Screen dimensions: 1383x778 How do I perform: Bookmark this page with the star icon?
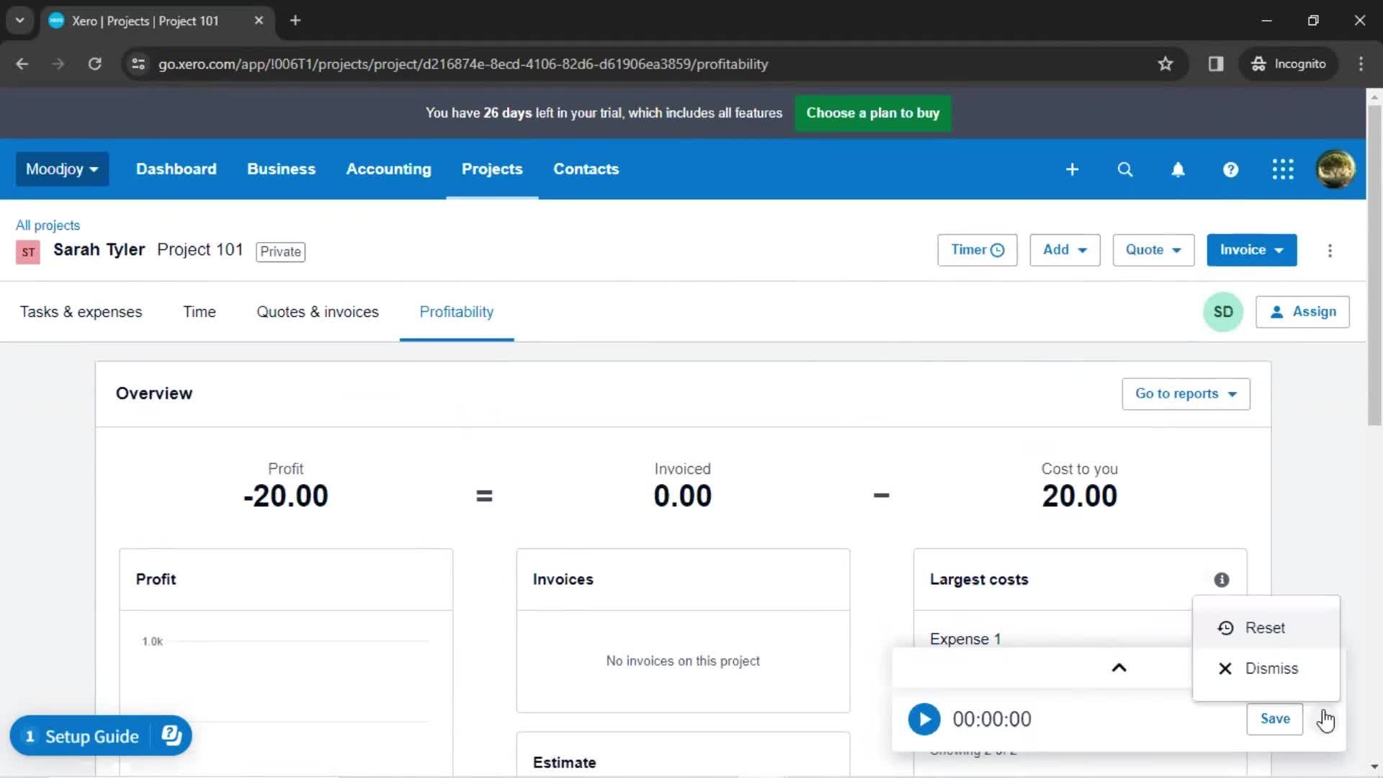coord(1165,64)
